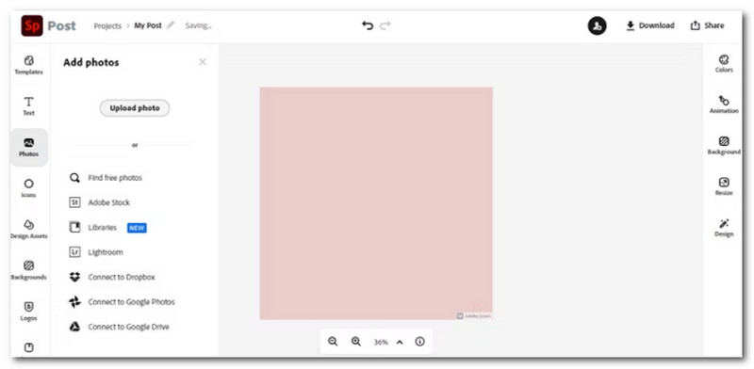Go to Projects breadcrumb
The height and width of the screenshot is (369, 754).
coord(107,26)
